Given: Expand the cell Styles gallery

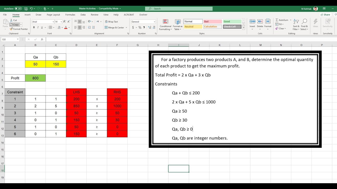Looking at the screenshot, I should [x=244, y=28].
